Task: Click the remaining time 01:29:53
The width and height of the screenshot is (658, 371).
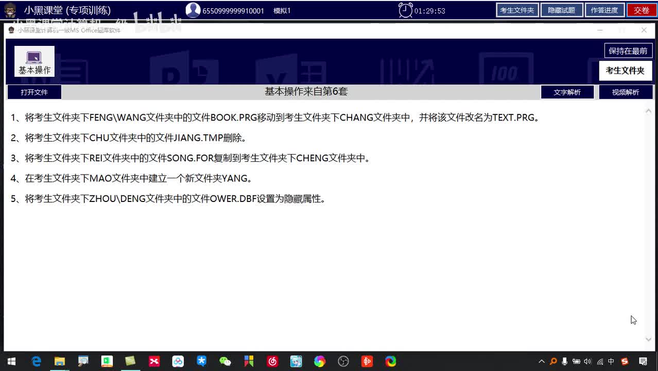Action: point(430,11)
